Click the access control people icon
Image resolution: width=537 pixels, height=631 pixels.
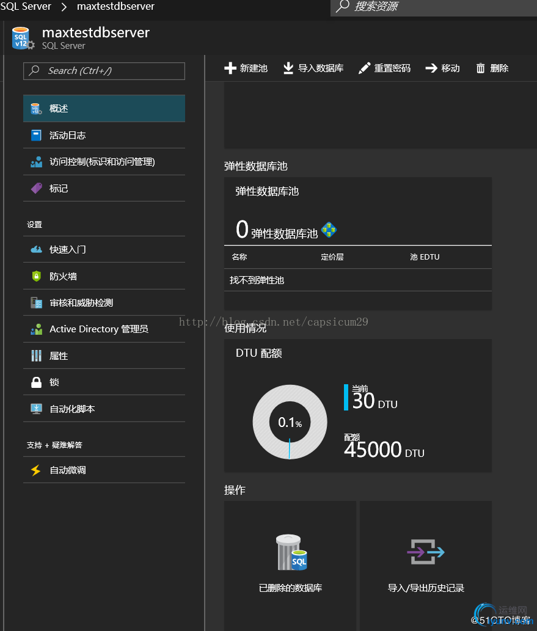pos(36,162)
